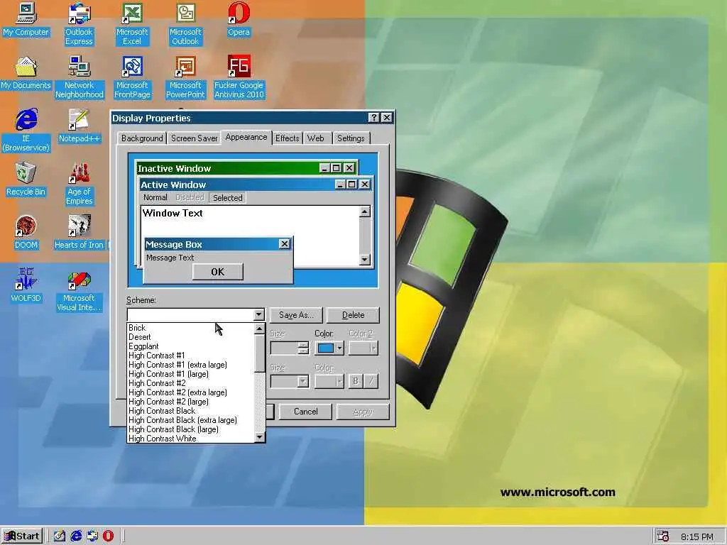This screenshot has width=727, height=545.
Task: Click Cancel in Display Properties
Action: point(305,412)
